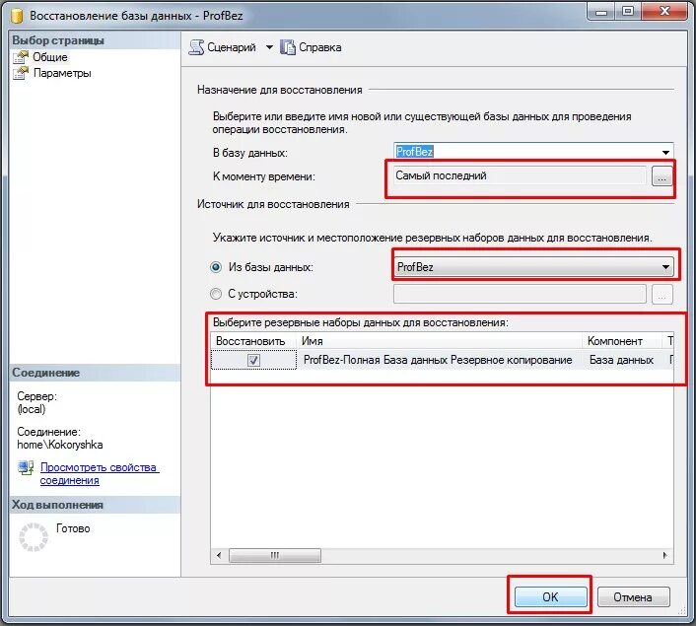
Task: Toggle the Восстановить checkbox for ProfBez backup
Action: point(253,360)
